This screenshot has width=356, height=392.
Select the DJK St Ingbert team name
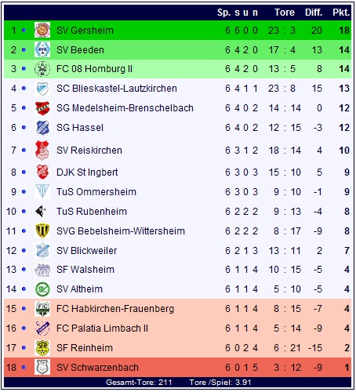pos(87,172)
